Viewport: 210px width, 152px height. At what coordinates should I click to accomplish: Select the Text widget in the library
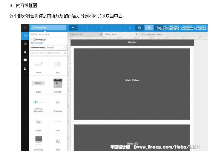pyautogui.click(x=58, y=142)
